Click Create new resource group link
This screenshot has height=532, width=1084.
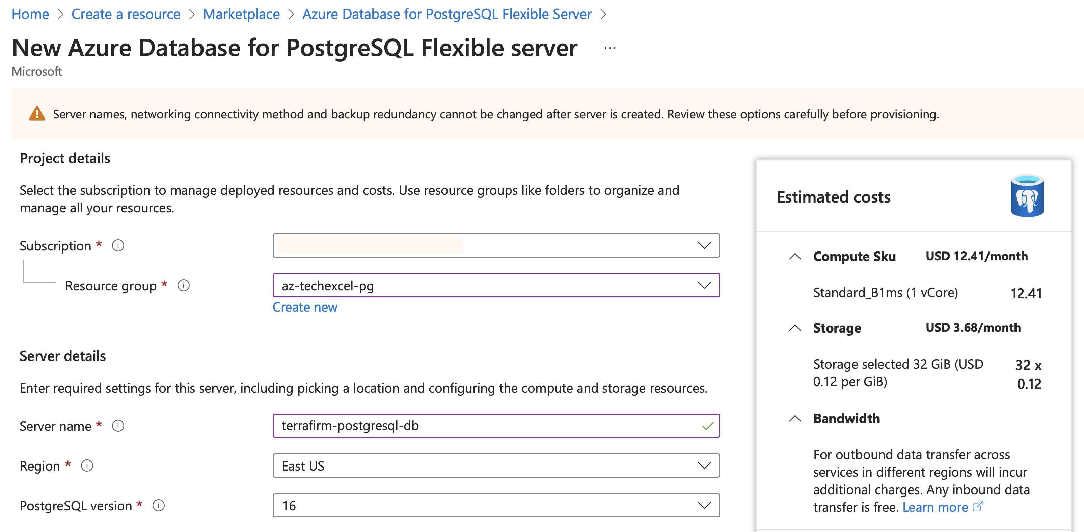click(305, 307)
